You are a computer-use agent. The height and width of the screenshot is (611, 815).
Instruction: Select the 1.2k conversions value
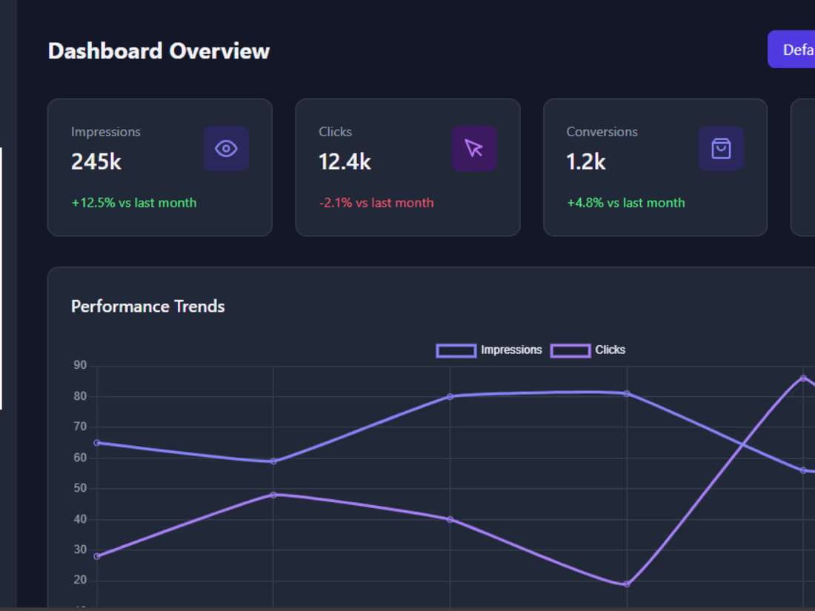tap(586, 161)
